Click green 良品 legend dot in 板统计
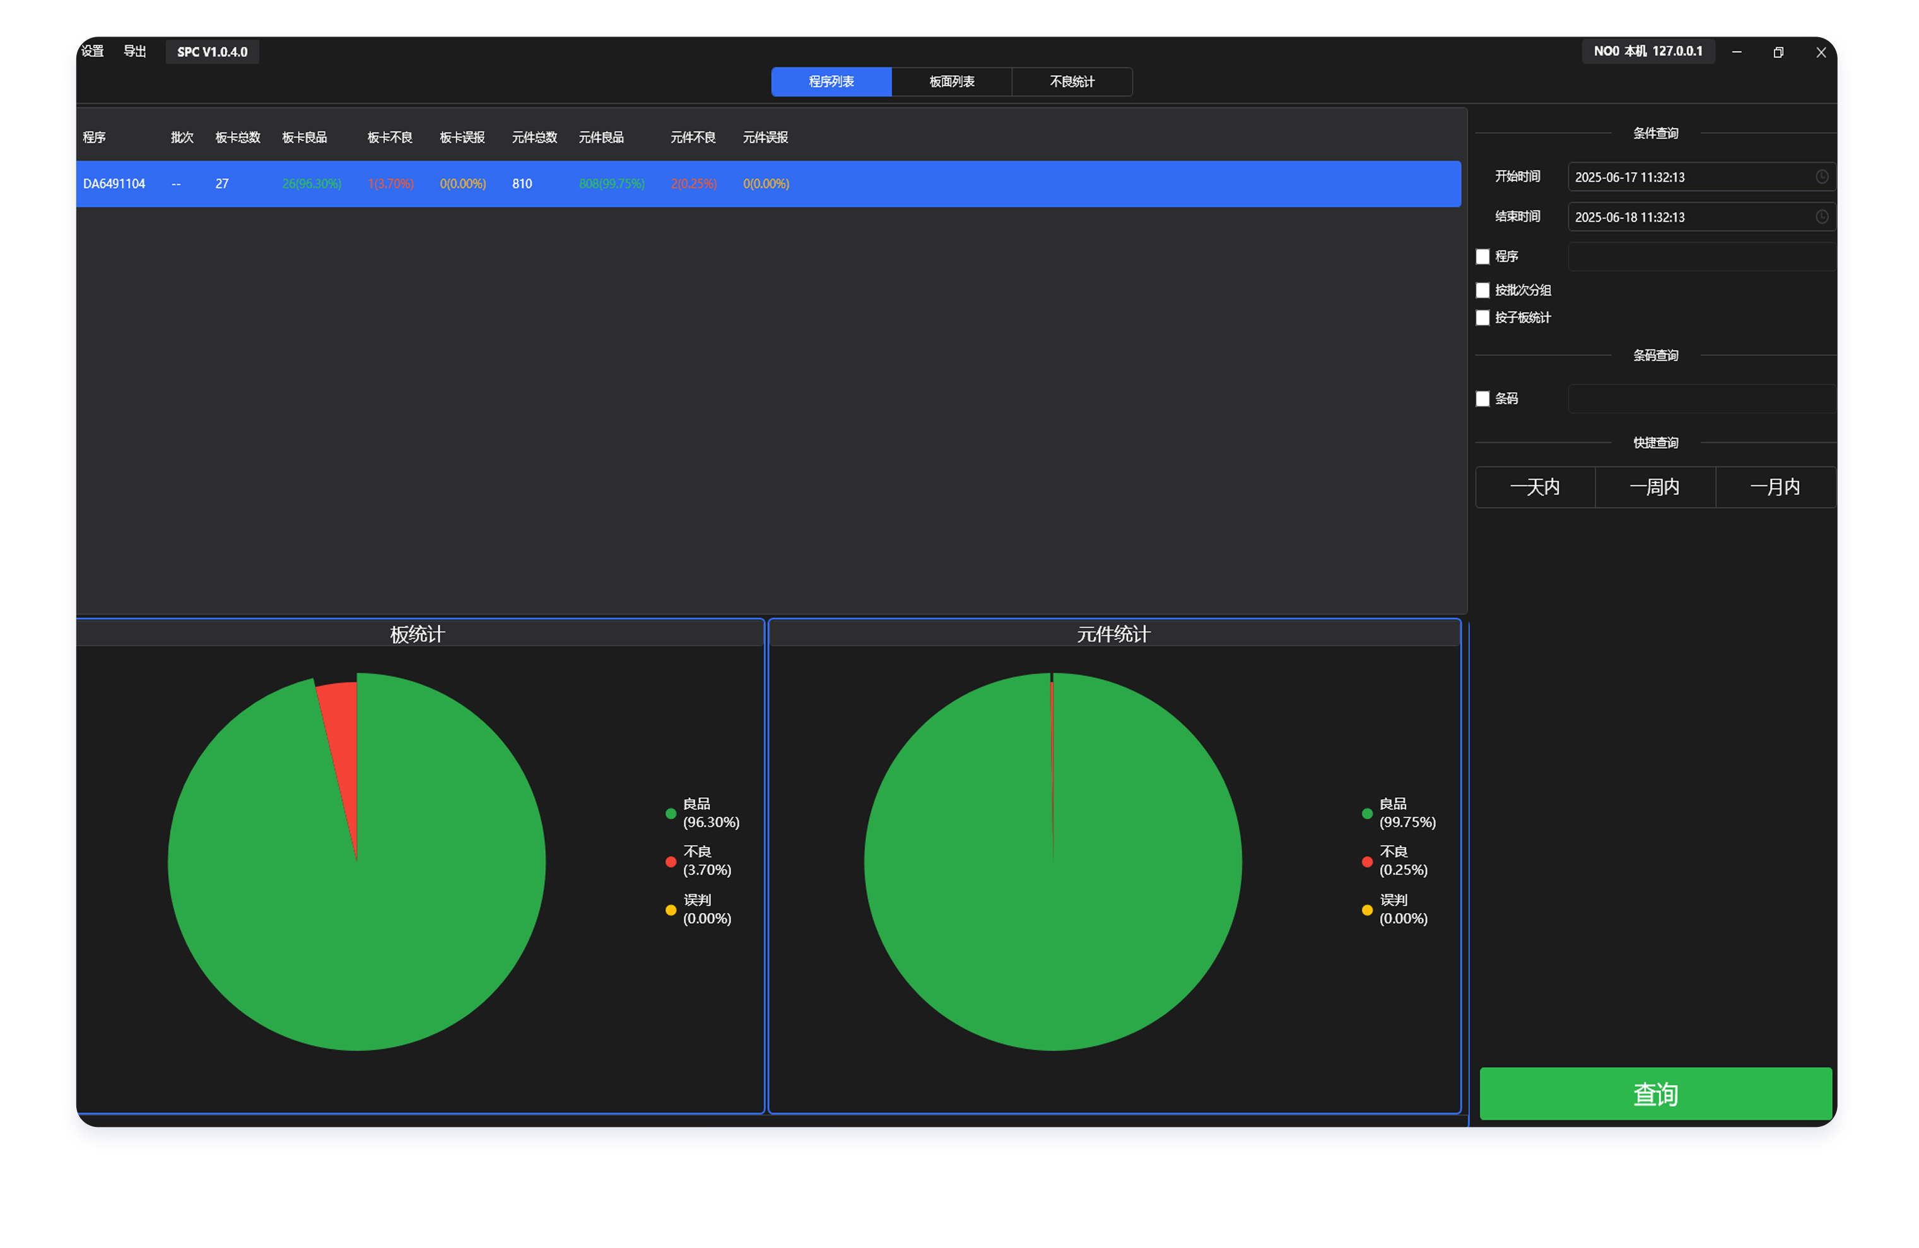This screenshot has height=1248, width=1919. tap(670, 814)
